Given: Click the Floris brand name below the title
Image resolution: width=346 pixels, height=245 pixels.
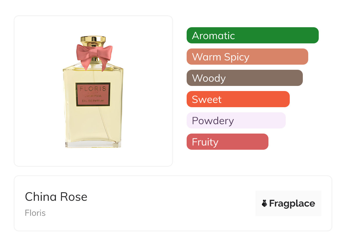Looking at the screenshot, I should tap(35, 213).
